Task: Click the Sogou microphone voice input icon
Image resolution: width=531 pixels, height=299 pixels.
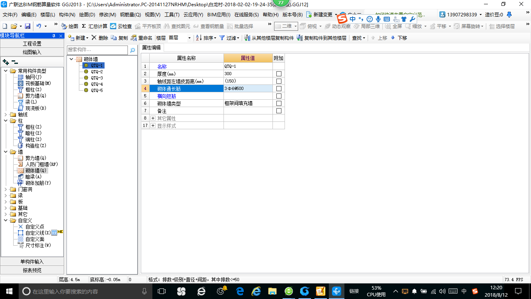Action: click(x=378, y=19)
